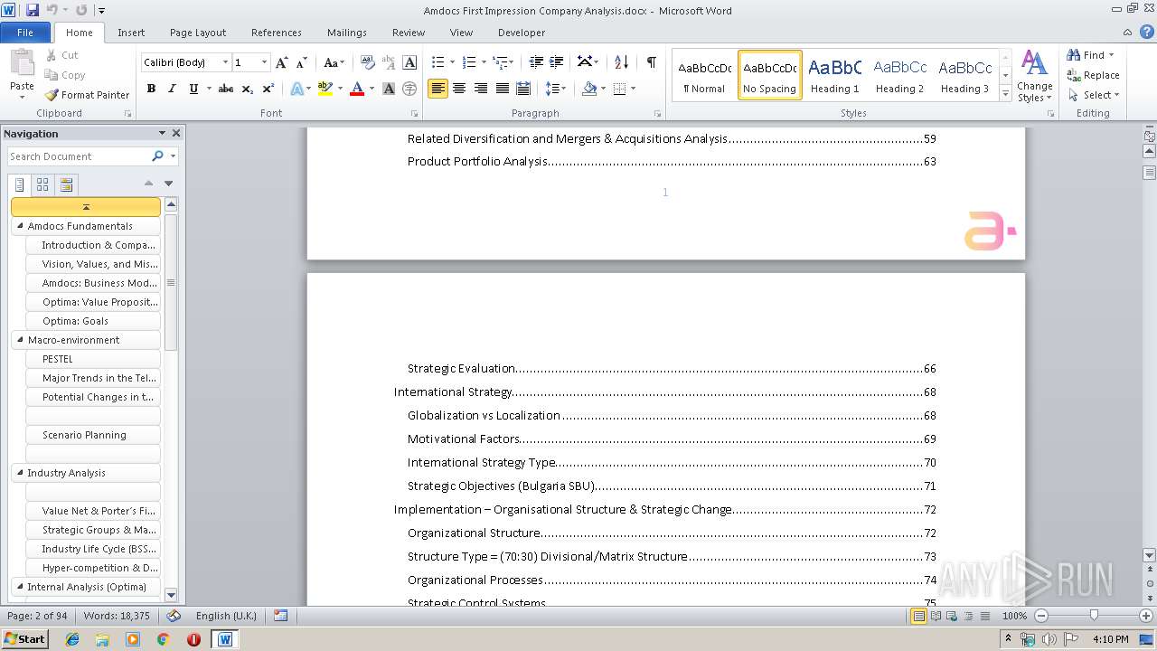Open Internet Explorer from taskbar
The width and height of the screenshot is (1157, 651).
pyautogui.click(x=72, y=639)
